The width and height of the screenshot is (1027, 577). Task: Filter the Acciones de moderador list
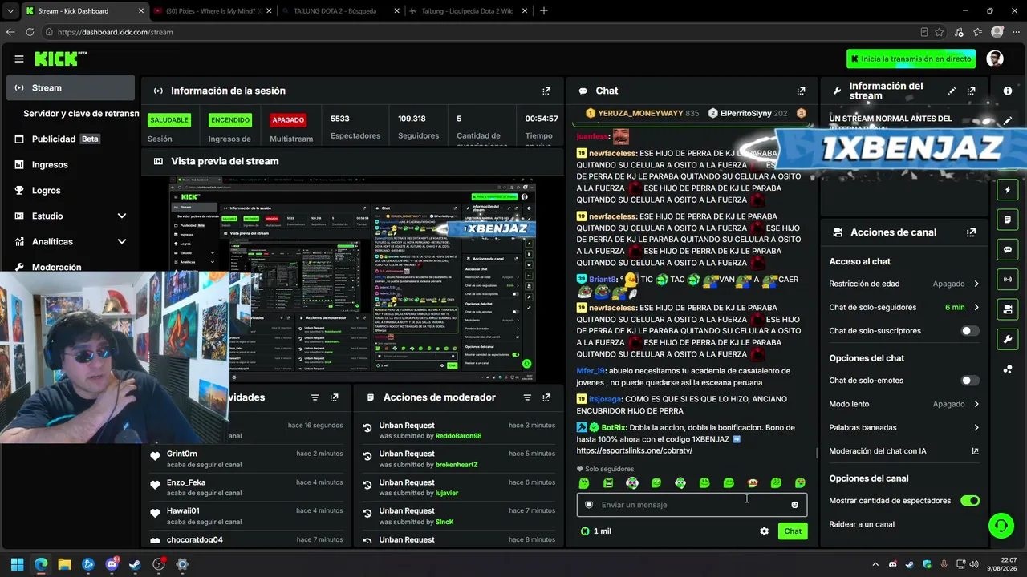pyautogui.click(x=527, y=397)
